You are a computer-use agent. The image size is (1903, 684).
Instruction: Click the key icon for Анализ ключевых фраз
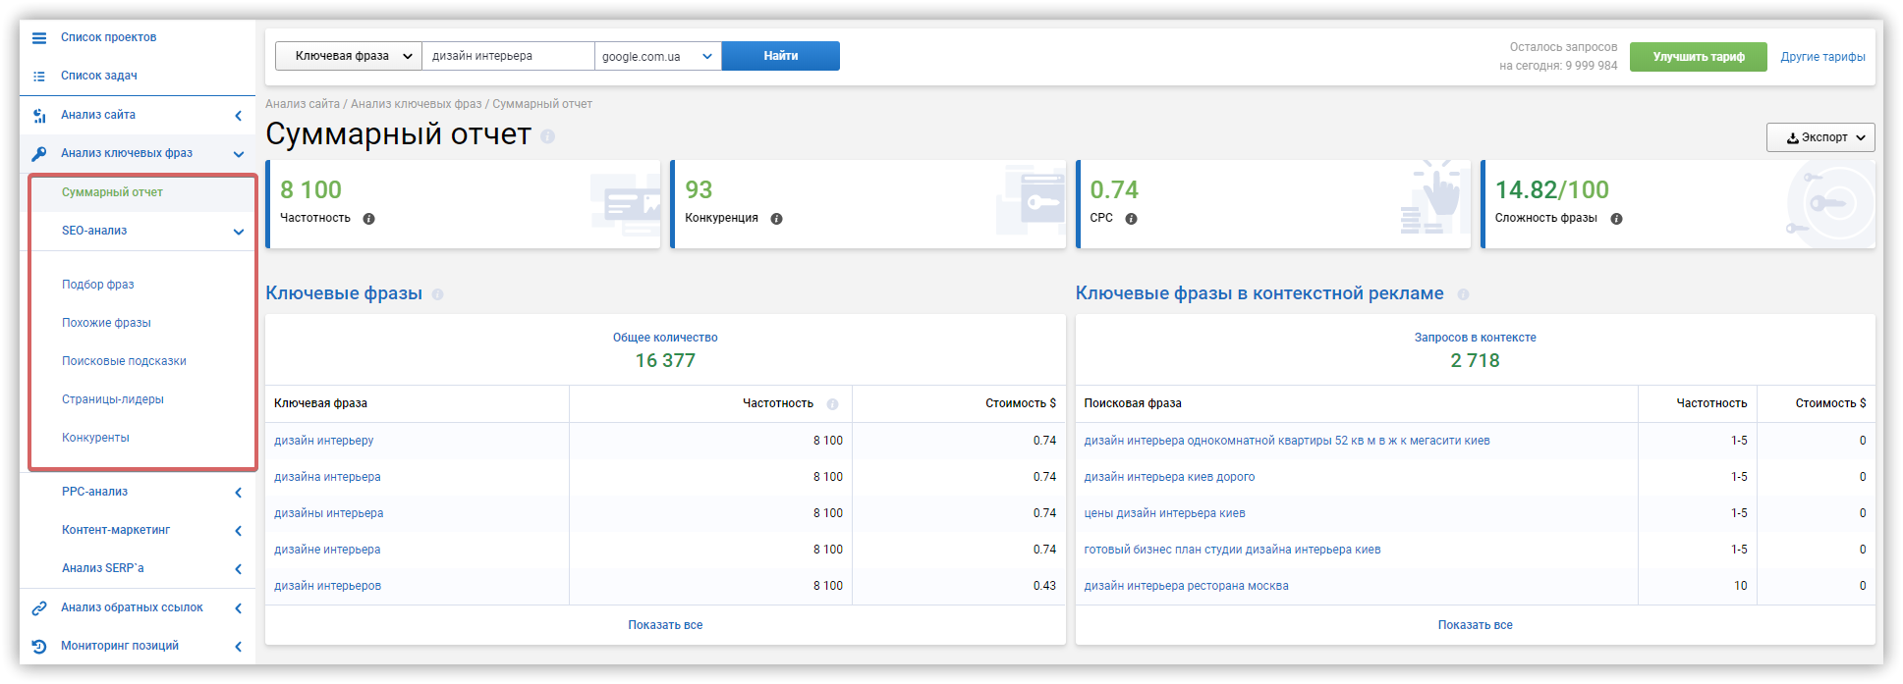click(39, 154)
